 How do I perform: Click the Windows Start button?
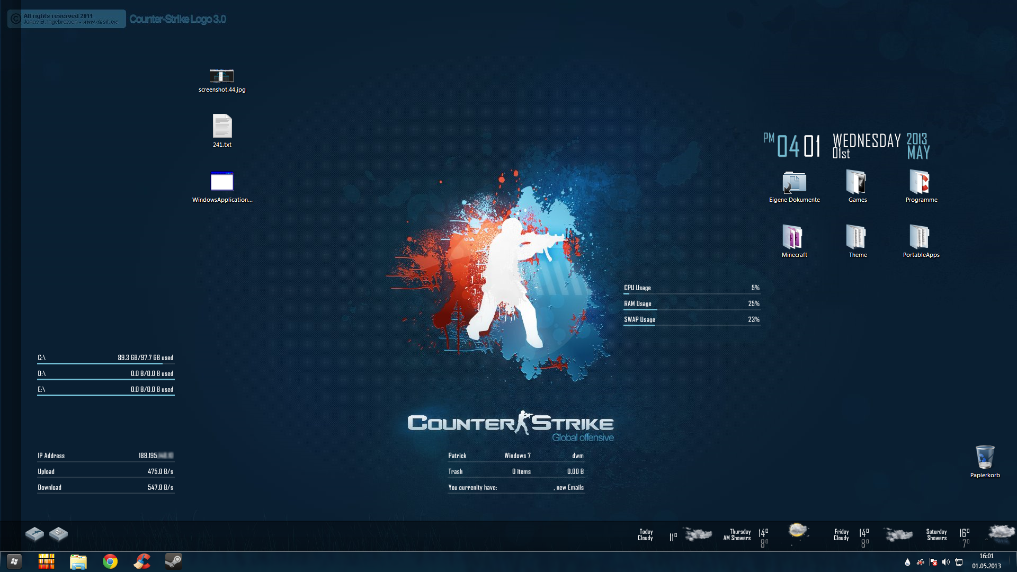tap(14, 561)
